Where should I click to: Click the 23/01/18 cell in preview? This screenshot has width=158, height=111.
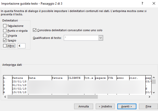click(x=19, y=81)
